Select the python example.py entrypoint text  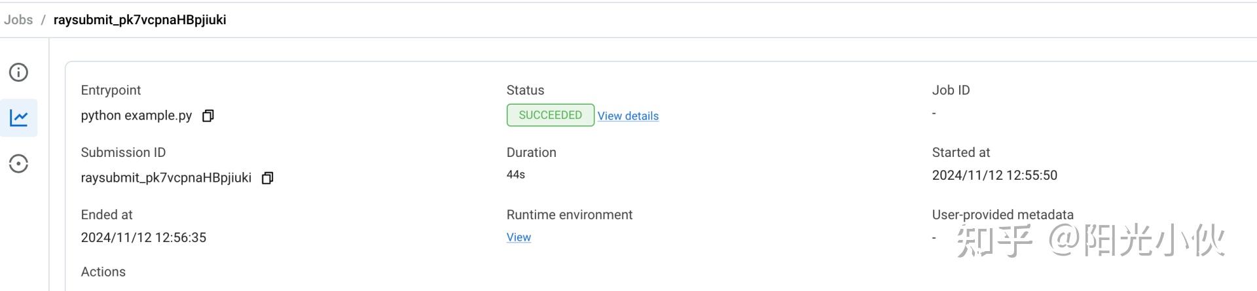coord(136,116)
